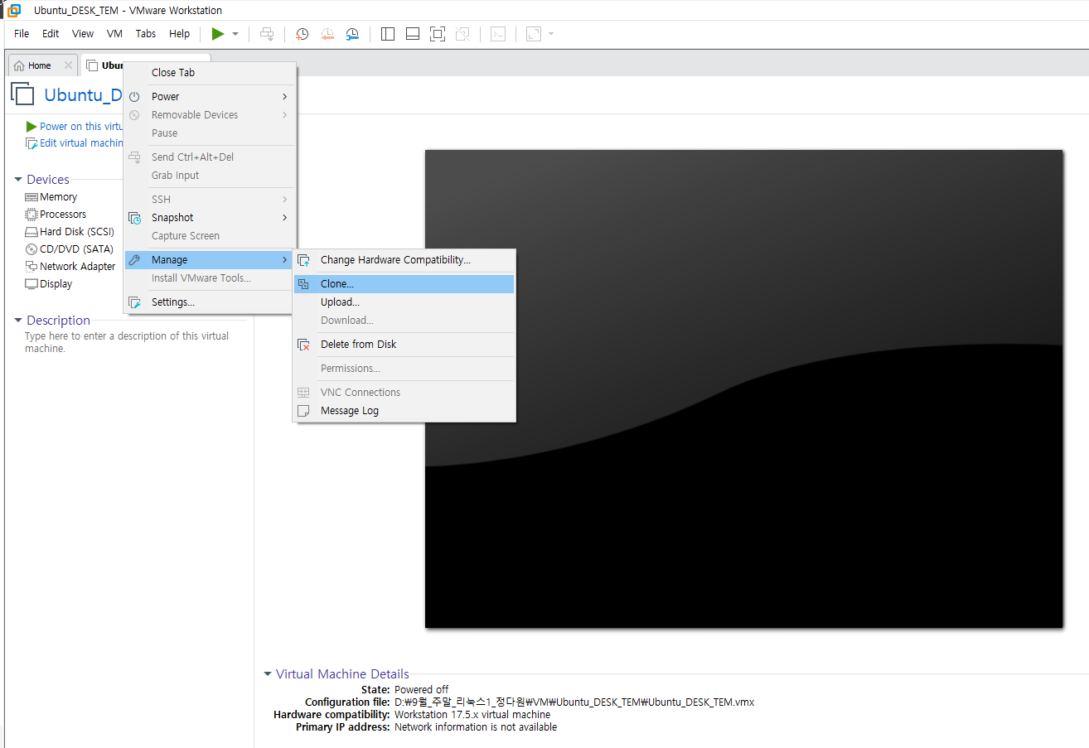
Task: Click the Memory device icon
Action: [x=31, y=197]
